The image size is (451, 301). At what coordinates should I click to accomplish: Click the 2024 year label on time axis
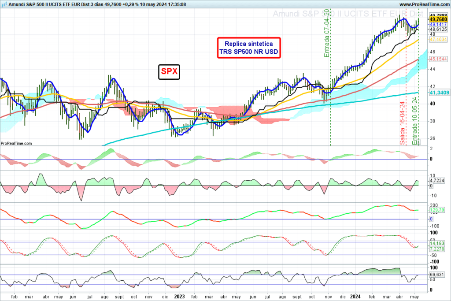355,297
